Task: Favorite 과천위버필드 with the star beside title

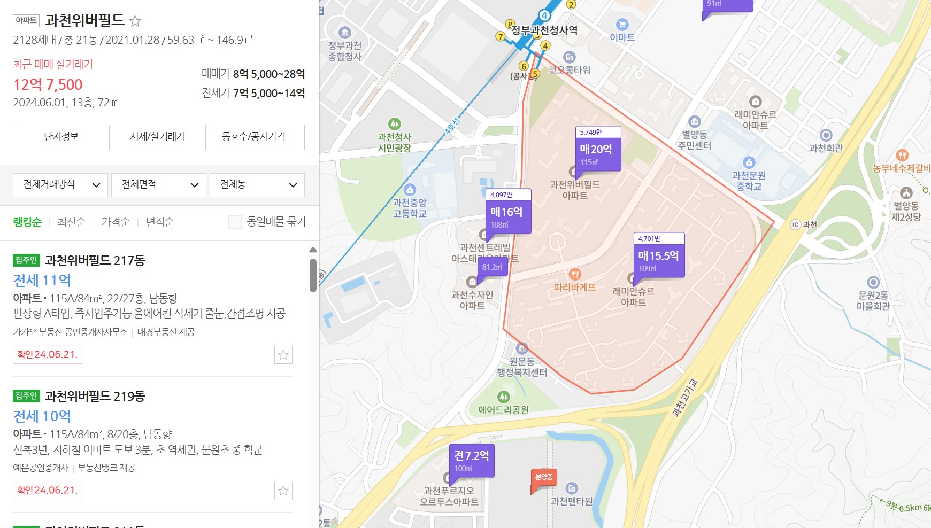Action: pyautogui.click(x=135, y=21)
